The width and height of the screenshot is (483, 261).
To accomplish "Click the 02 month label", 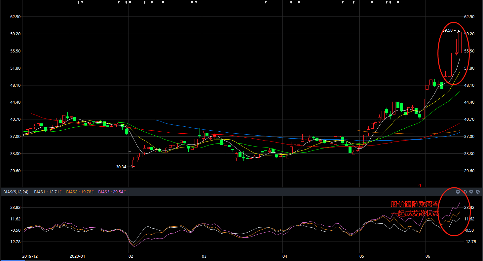I will (131, 256).
